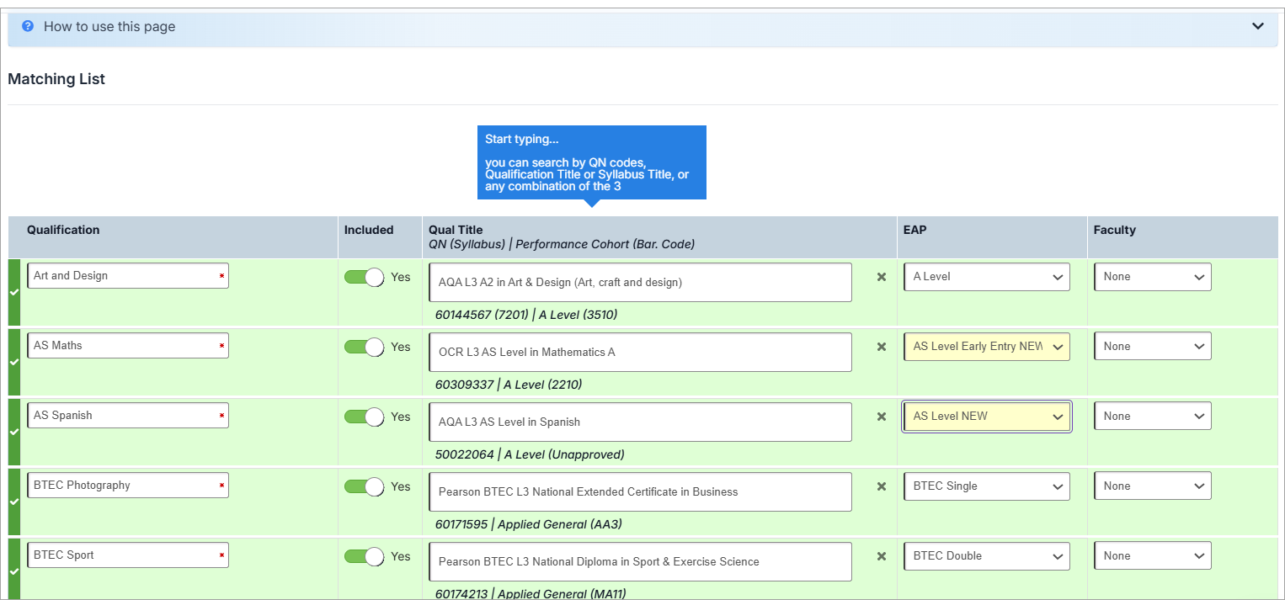Open the A Level EAP dropdown
Viewport: 1285px width, 600px height.
point(986,277)
